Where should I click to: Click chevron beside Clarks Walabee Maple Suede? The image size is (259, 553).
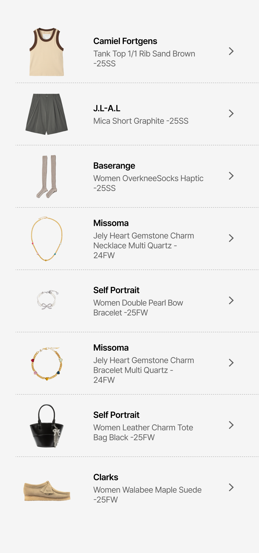[x=231, y=488]
